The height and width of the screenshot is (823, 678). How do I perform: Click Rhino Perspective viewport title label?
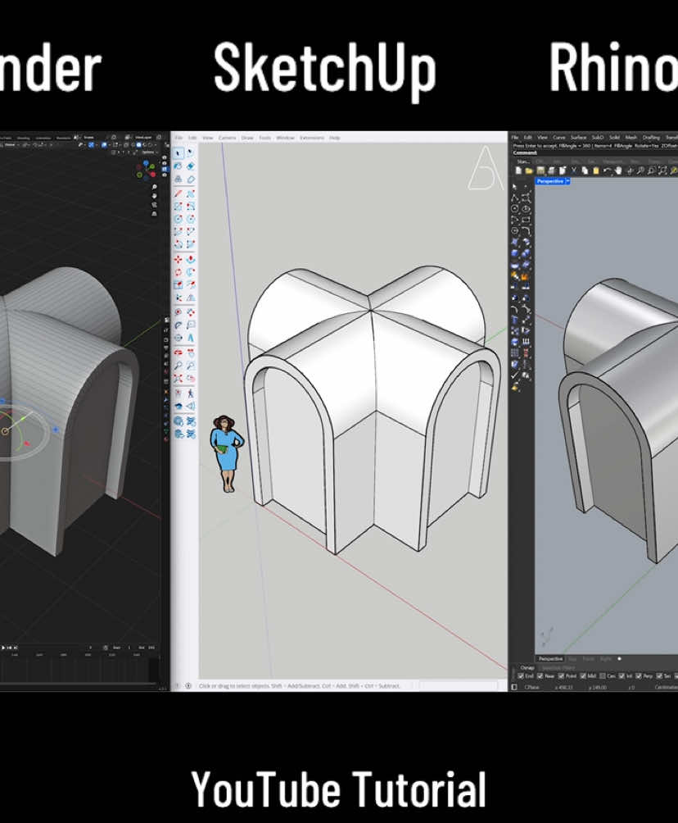coord(550,181)
